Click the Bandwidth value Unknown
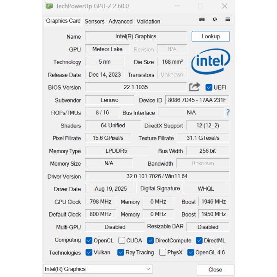This screenshot has height=277, width=277. click(203, 163)
